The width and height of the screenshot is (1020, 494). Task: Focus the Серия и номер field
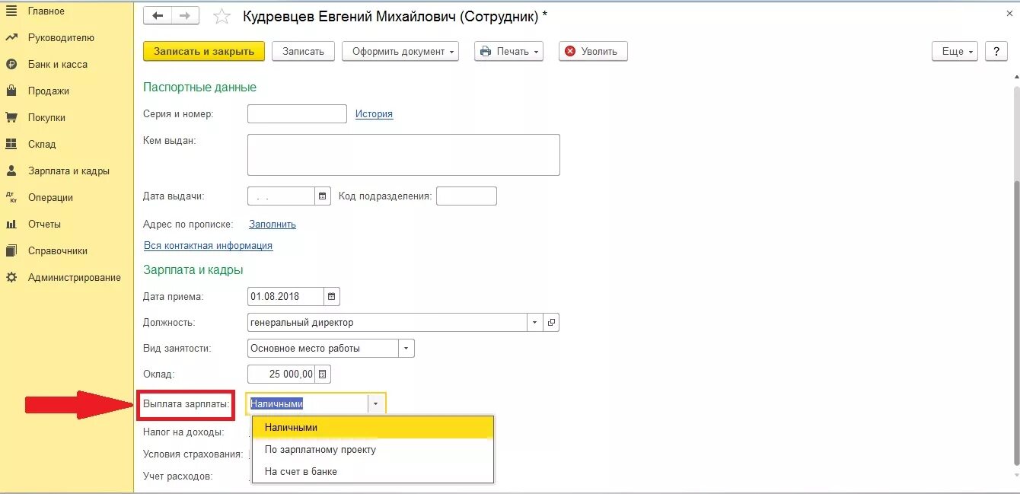pyautogui.click(x=297, y=113)
